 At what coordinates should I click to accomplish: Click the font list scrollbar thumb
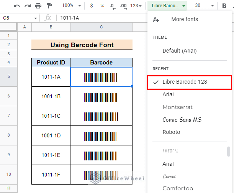pyautogui.click(x=229, y=152)
